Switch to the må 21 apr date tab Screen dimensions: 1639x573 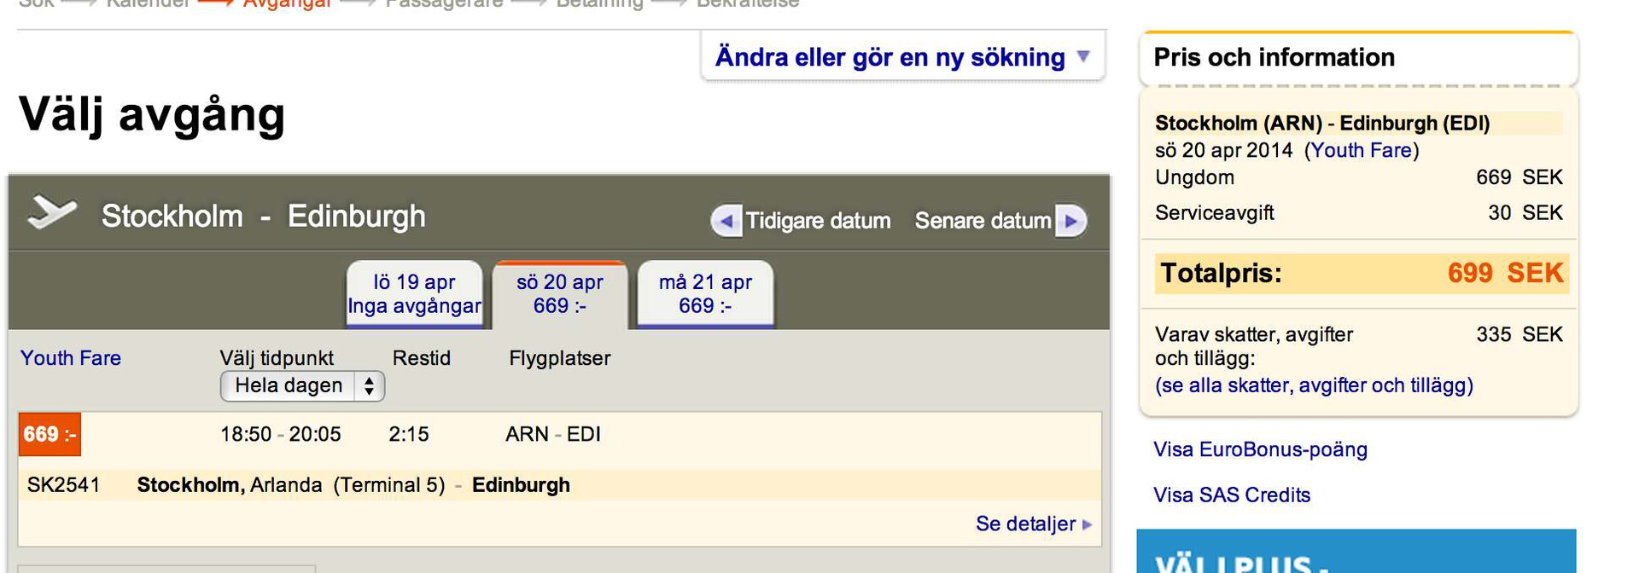pos(705,293)
